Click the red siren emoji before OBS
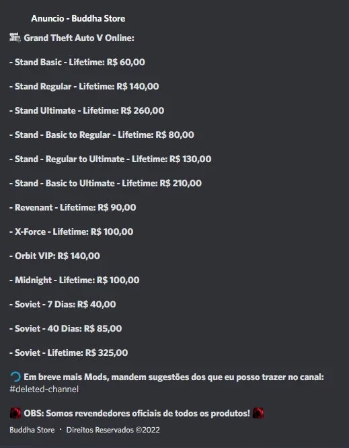The width and height of the screenshot is (349, 448). click(x=15, y=413)
